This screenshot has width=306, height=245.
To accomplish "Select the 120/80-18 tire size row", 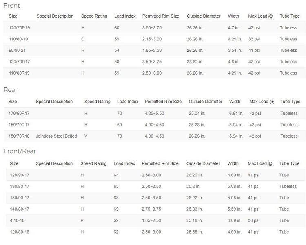I will (19, 232).
